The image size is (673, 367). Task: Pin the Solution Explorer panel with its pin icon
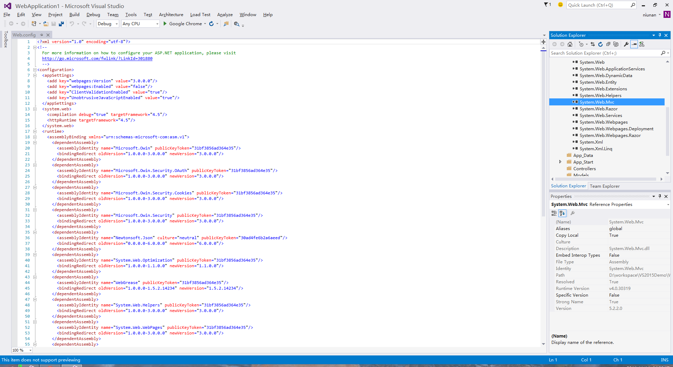pos(660,35)
